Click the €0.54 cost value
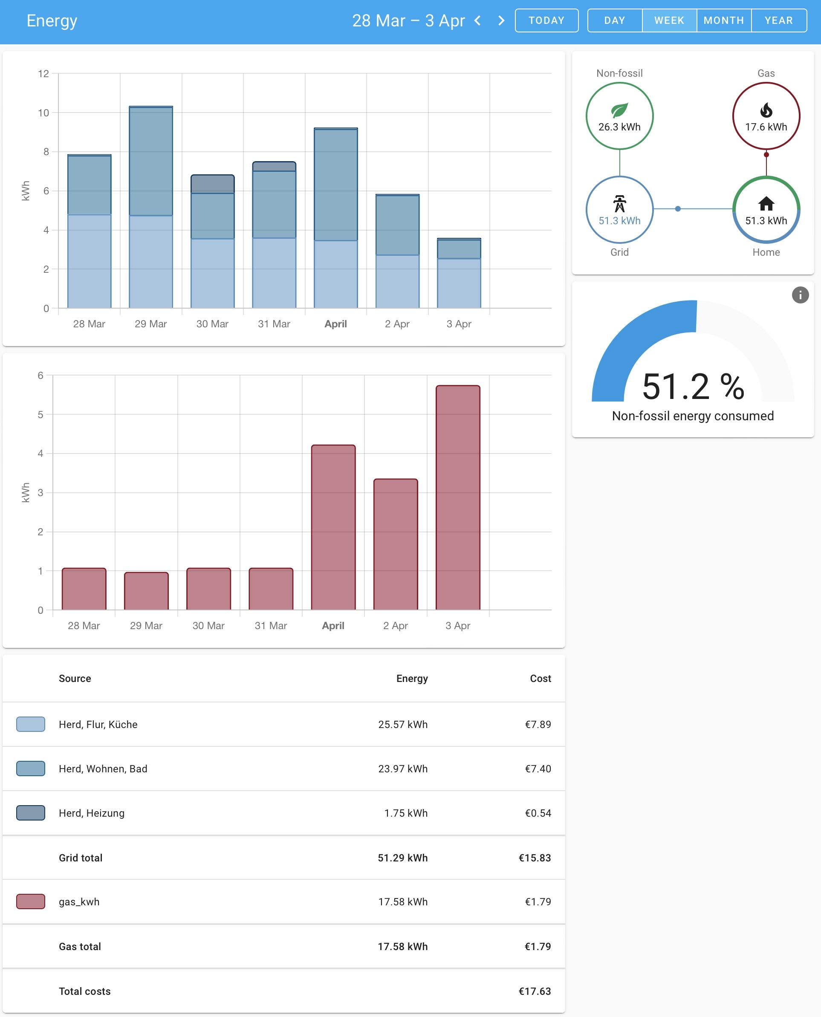The height and width of the screenshot is (1017, 821). [x=538, y=813]
